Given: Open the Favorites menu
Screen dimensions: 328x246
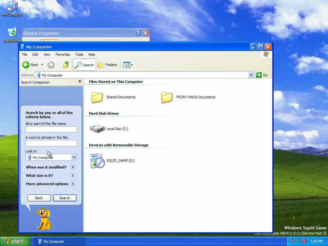Looking at the screenshot, I should [x=62, y=54].
